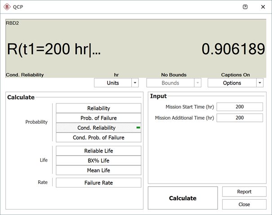Click the Mission Additional Time field
Image resolution: width=272 pixels, height=215 pixels.
239,118
